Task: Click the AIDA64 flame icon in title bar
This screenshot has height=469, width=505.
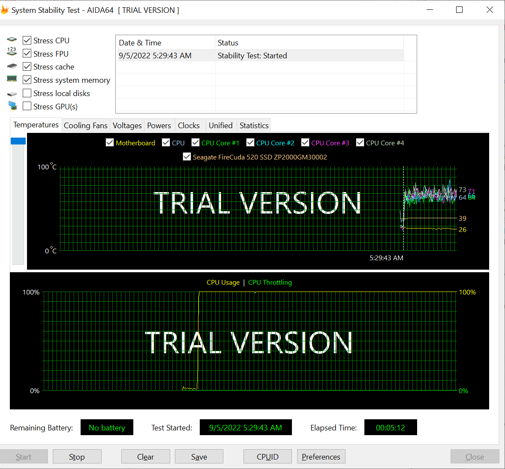Action: [x=5, y=10]
